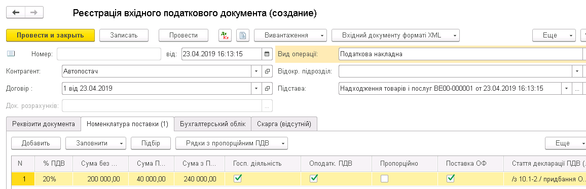Viewport: 586px width, 189px height.
Task: Click the Провести и закрыть button
Action: (51, 35)
